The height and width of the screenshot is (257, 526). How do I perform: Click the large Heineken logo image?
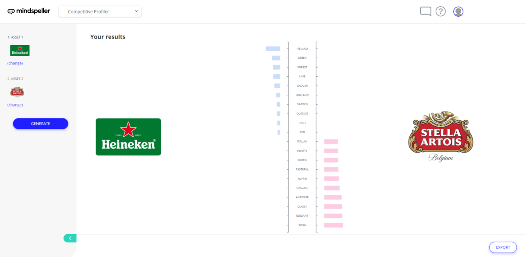click(128, 137)
